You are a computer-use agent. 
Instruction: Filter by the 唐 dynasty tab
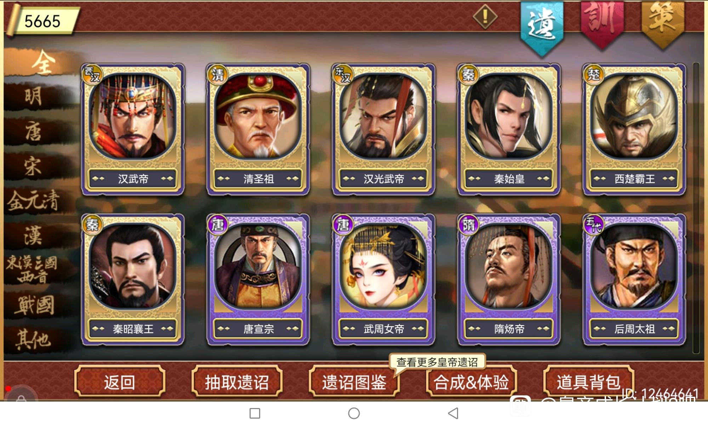pyautogui.click(x=34, y=132)
